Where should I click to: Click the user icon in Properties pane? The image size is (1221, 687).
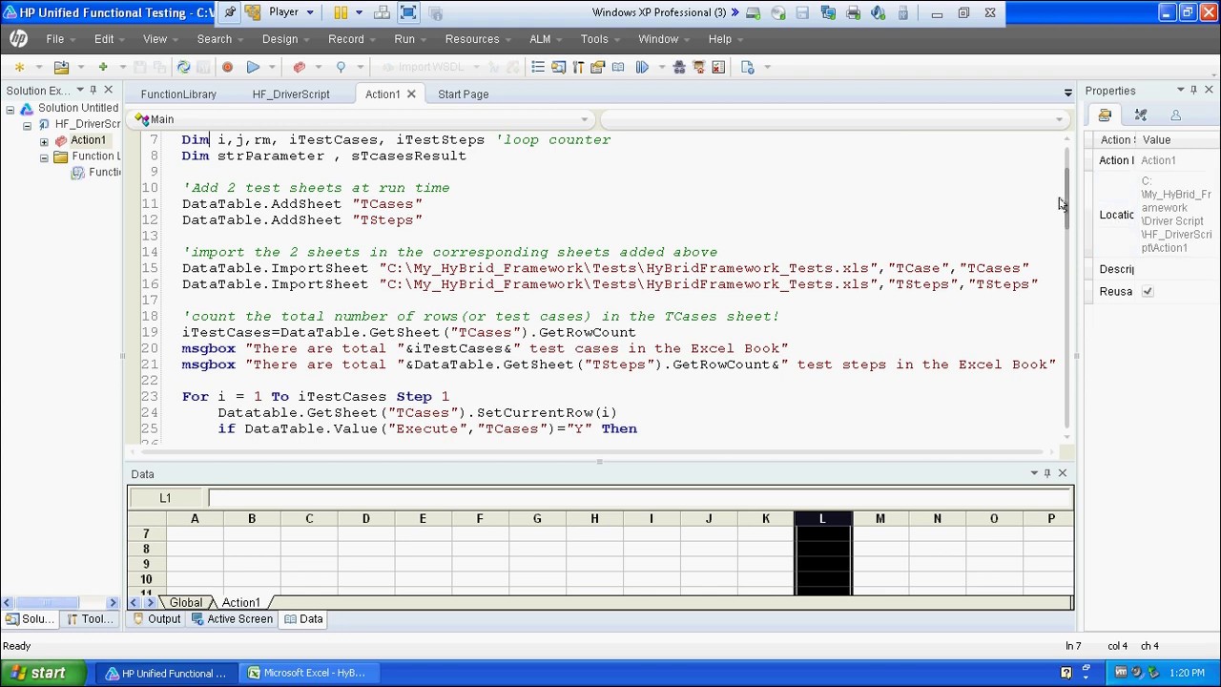1175,114
